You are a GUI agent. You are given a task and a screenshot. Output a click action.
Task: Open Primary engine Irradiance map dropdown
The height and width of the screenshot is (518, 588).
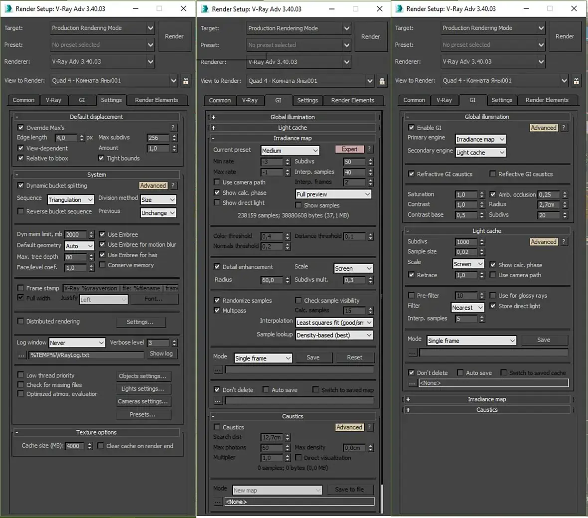(x=480, y=139)
